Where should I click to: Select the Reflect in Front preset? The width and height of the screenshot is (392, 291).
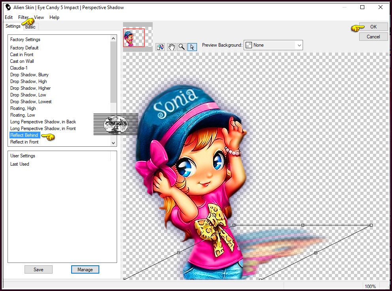click(x=25, y=142)
